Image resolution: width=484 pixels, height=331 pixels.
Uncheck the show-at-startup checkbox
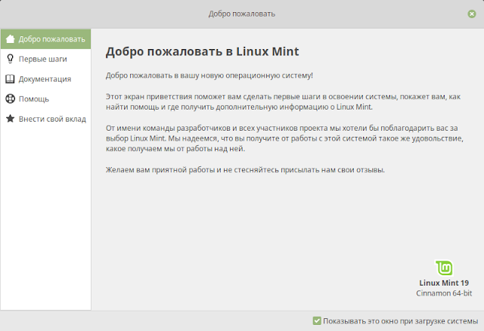(x=317, y=321)
